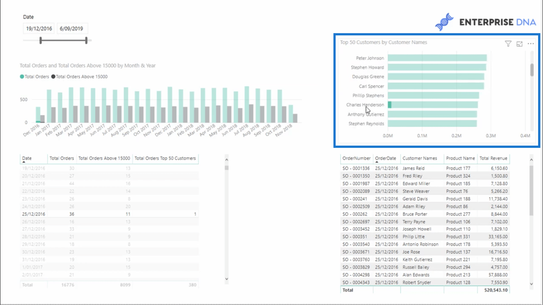Image resolution: width=543 pixels, height=305 pixels.
Task: Click the Total Orders bar for Dec 2016
Action: coord(38,115)
